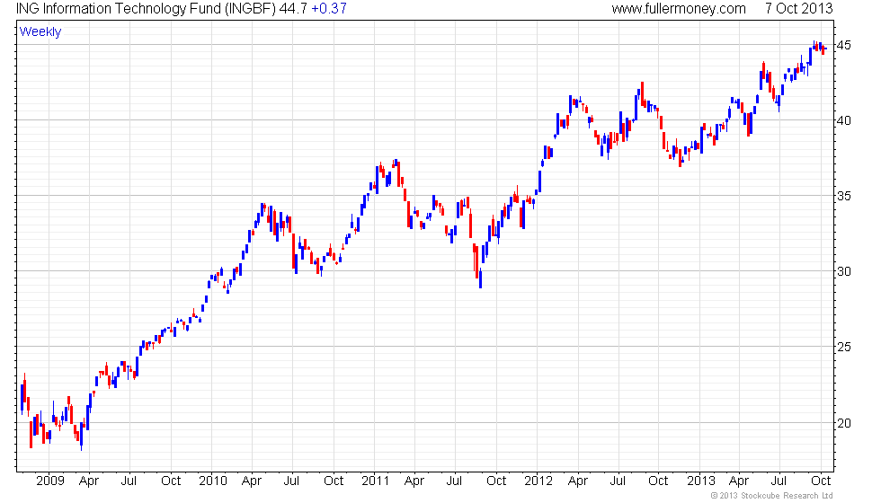Click 'Apr' label following 2013
This screenshot has height=503, width=881.
(x=739, y=481)
